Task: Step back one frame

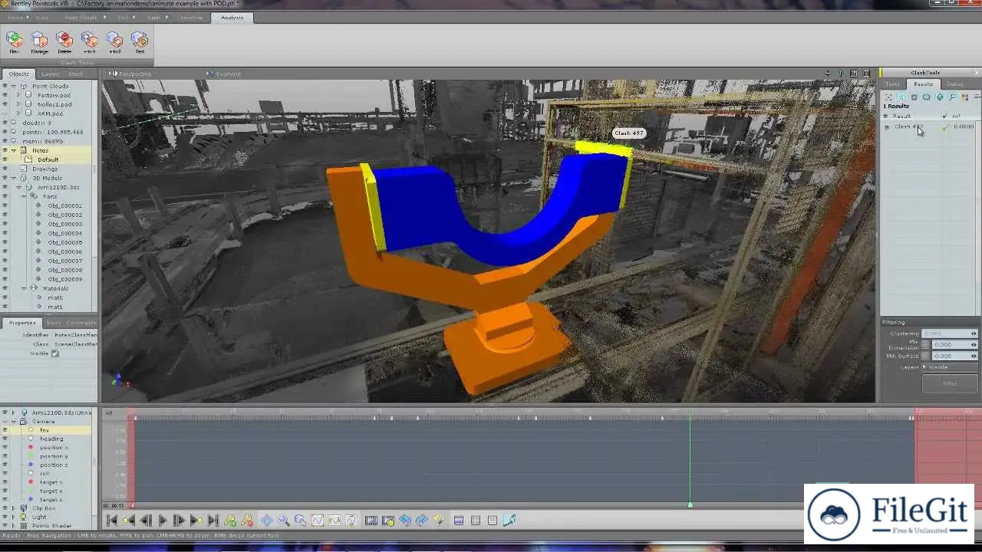Action: (146, 521)
